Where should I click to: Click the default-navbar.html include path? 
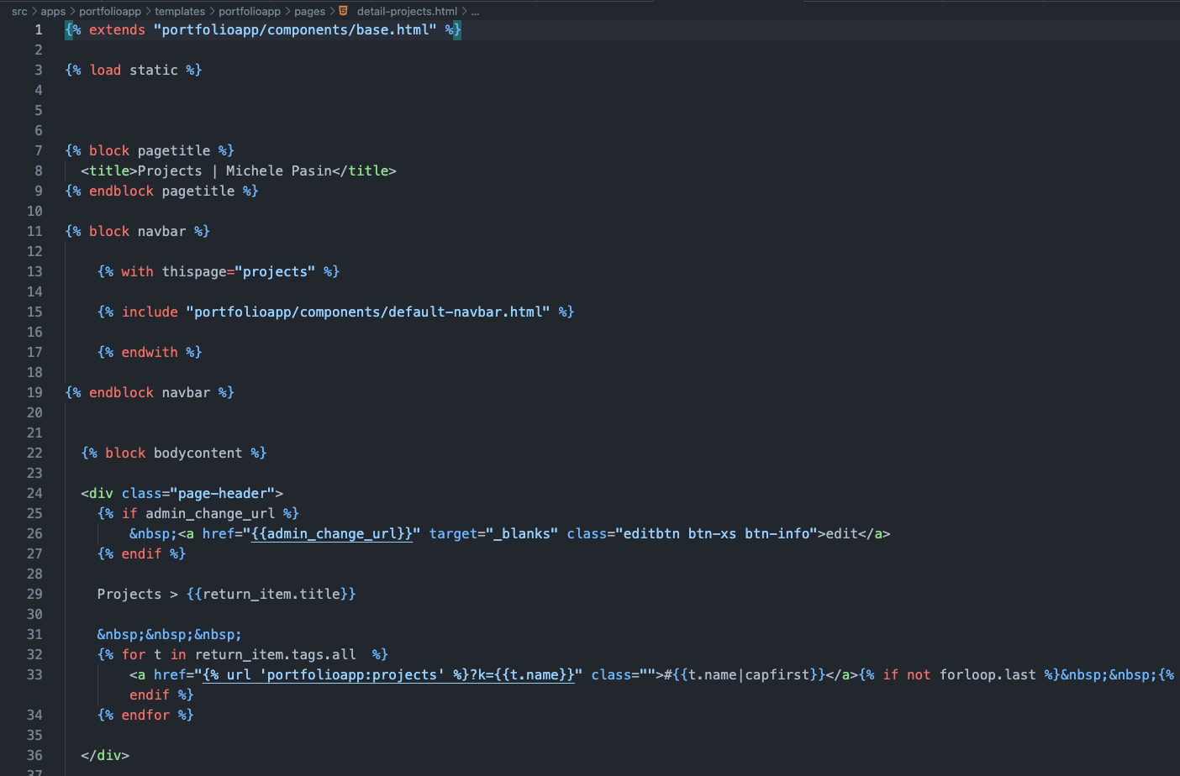coord(371,312)
